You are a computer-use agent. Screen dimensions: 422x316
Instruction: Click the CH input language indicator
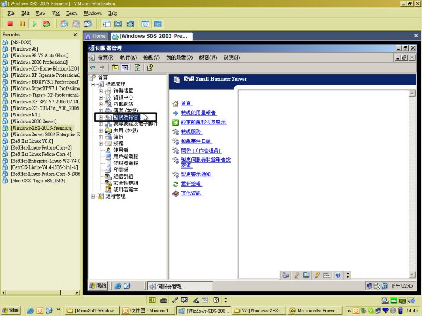152,300
